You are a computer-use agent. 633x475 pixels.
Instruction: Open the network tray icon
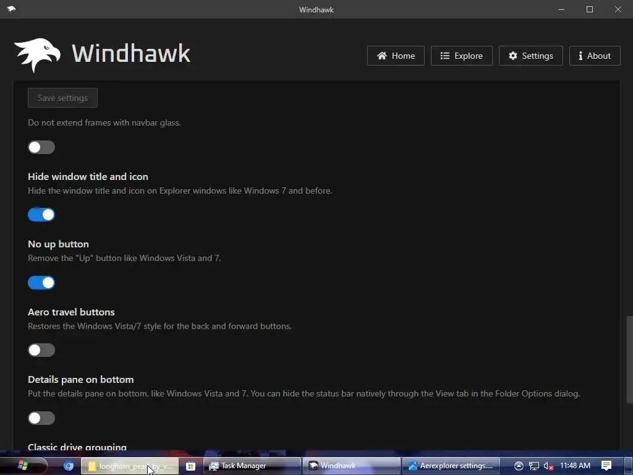tap(533, 466)
